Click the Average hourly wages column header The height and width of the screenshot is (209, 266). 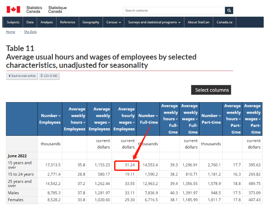pyautogui.click(x=124, y=119)
